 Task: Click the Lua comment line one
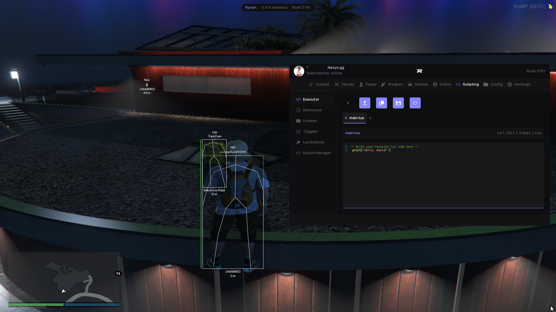coord(384,147)
